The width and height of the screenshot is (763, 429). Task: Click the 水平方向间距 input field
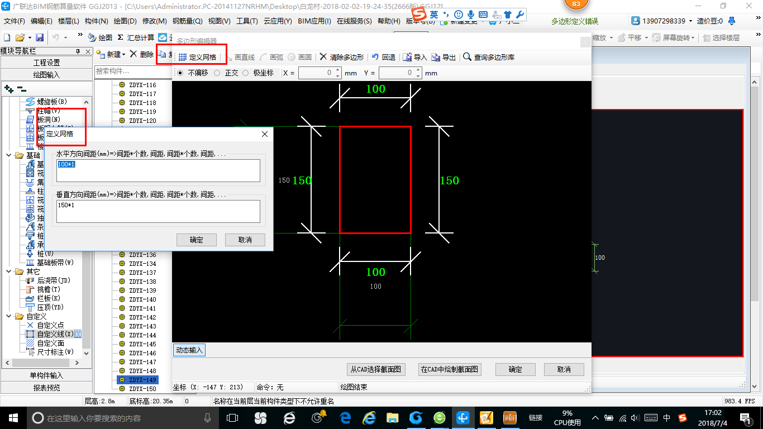tap(159, 170)
